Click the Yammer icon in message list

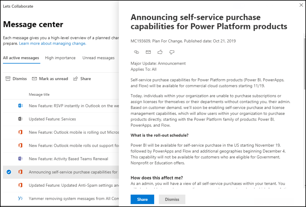coord(20,198)
